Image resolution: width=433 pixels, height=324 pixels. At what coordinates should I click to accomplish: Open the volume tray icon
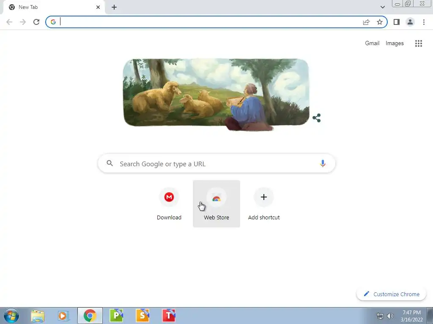point(390,316)
